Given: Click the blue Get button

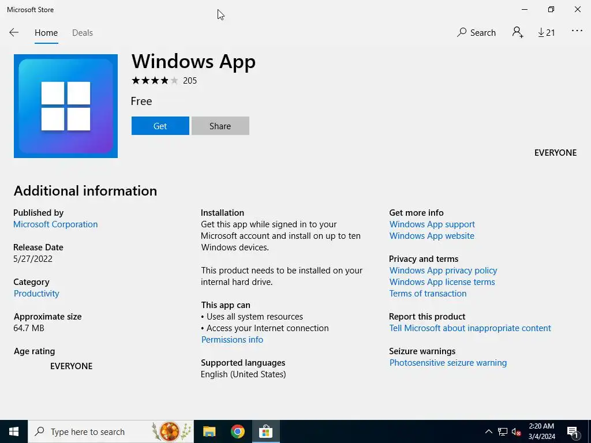Looking at the screenshot, I should point(160,126).
